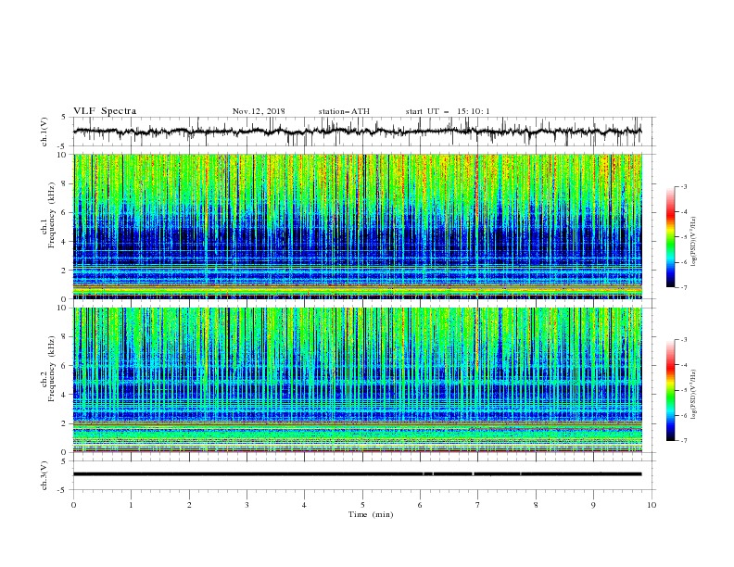734x567 pixels.
Task: Click the log(PSD) label beside ch.2 colorbar
Action: [693, 394]
